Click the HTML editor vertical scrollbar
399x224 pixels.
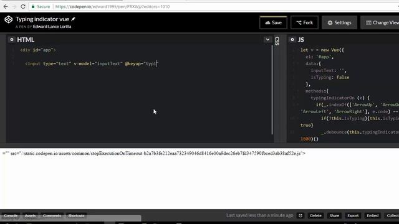[x=272, y=90]
